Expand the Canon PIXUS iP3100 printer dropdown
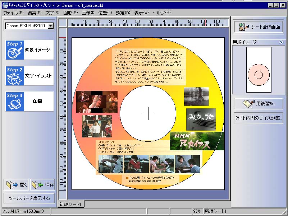This screenshot has height=216, width=288. click(51, 26)
